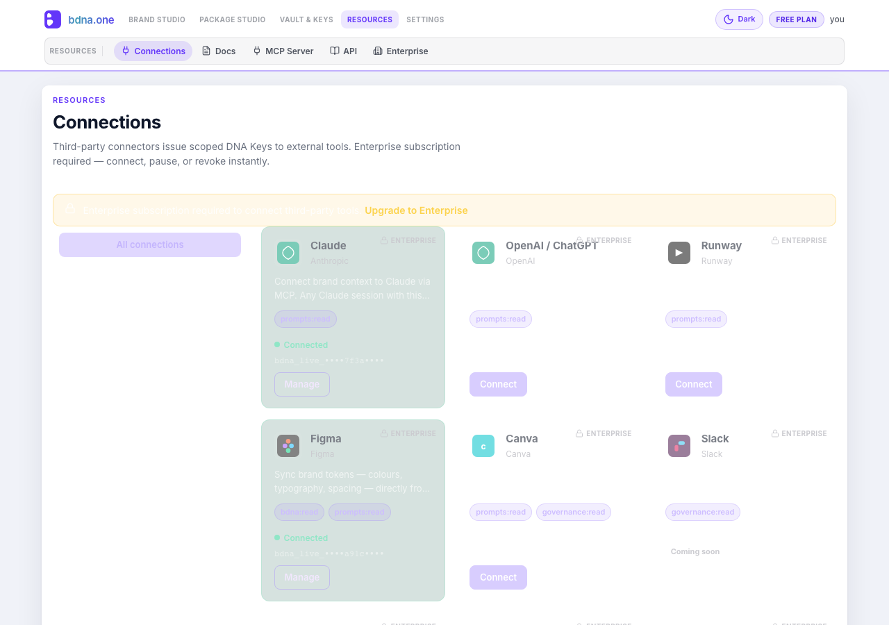Click OpenAI's prompts:read scope tag
Image resolution: width=889 pixels, height=625 pixels.
click(x=501, y=319)
